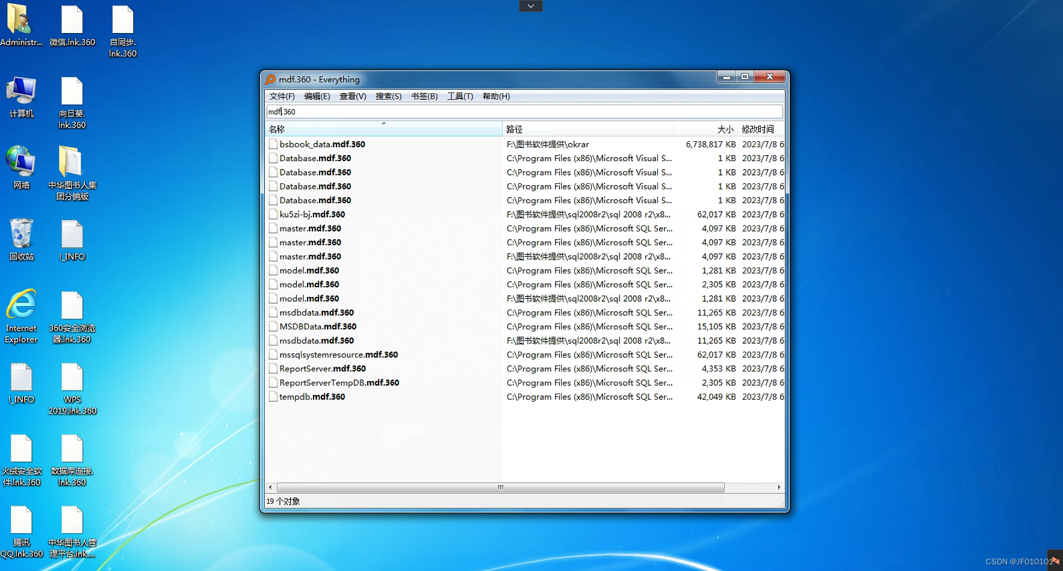This screenshot has width=1063, height=571.
Task: Sort results by 名称 column header
Action: tap(383, 129)
